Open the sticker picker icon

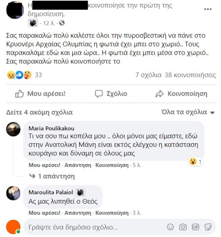[x=208, y=227]
